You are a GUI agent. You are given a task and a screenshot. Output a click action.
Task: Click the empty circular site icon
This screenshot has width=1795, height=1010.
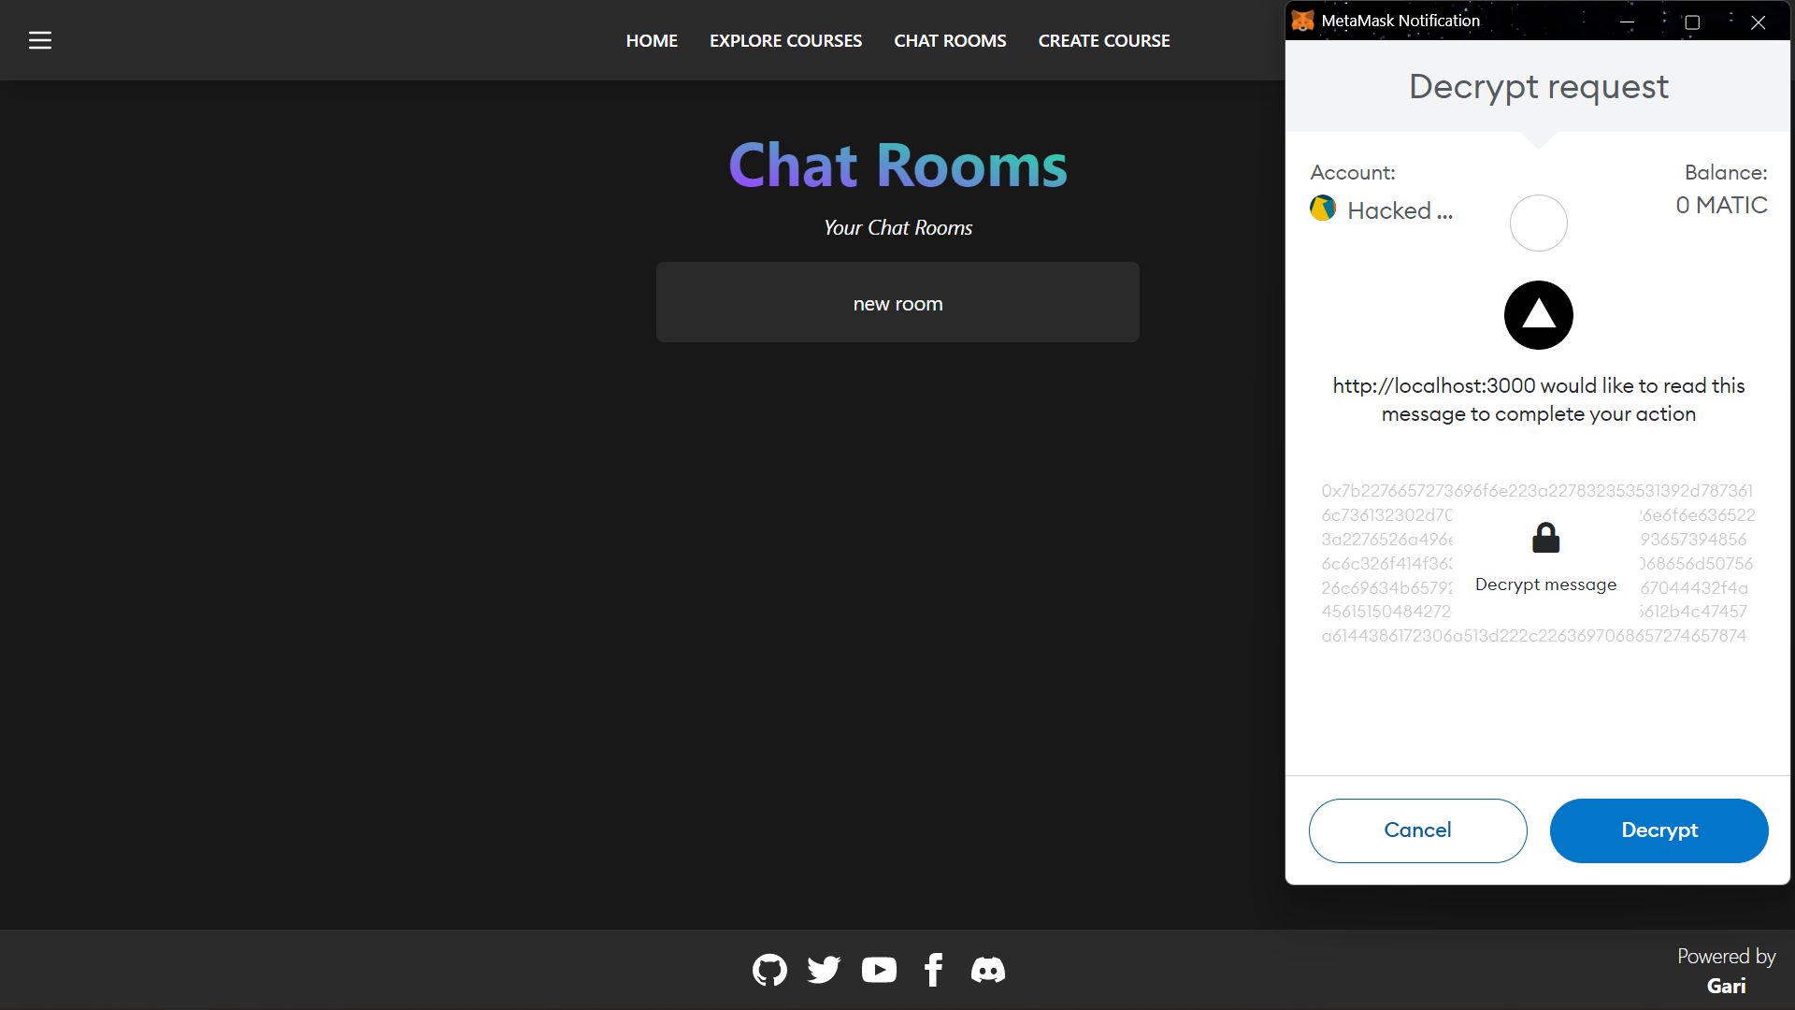click(1538, 223)
